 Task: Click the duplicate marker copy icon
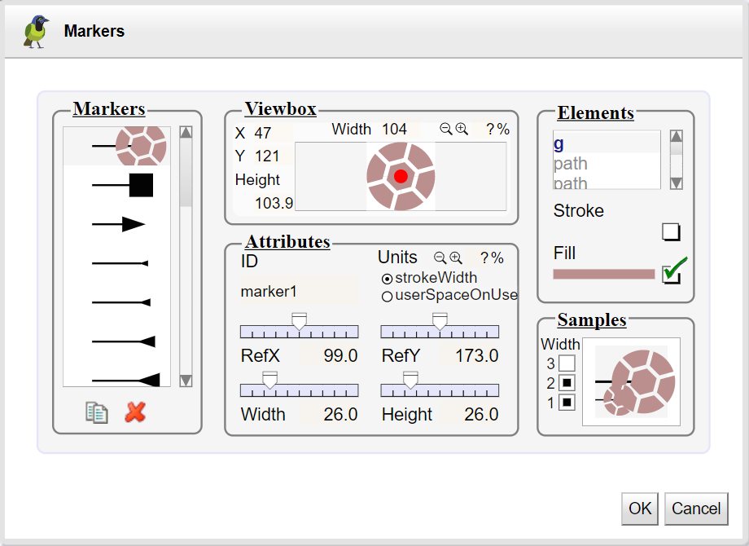97,412
